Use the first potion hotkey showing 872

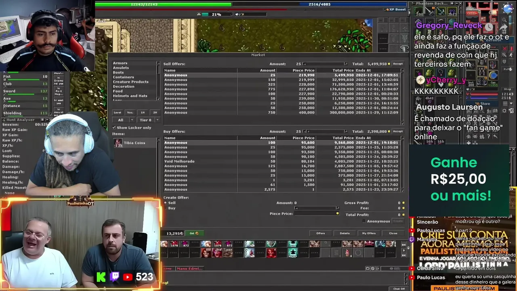pyautogui.click(x=185, y=244)
